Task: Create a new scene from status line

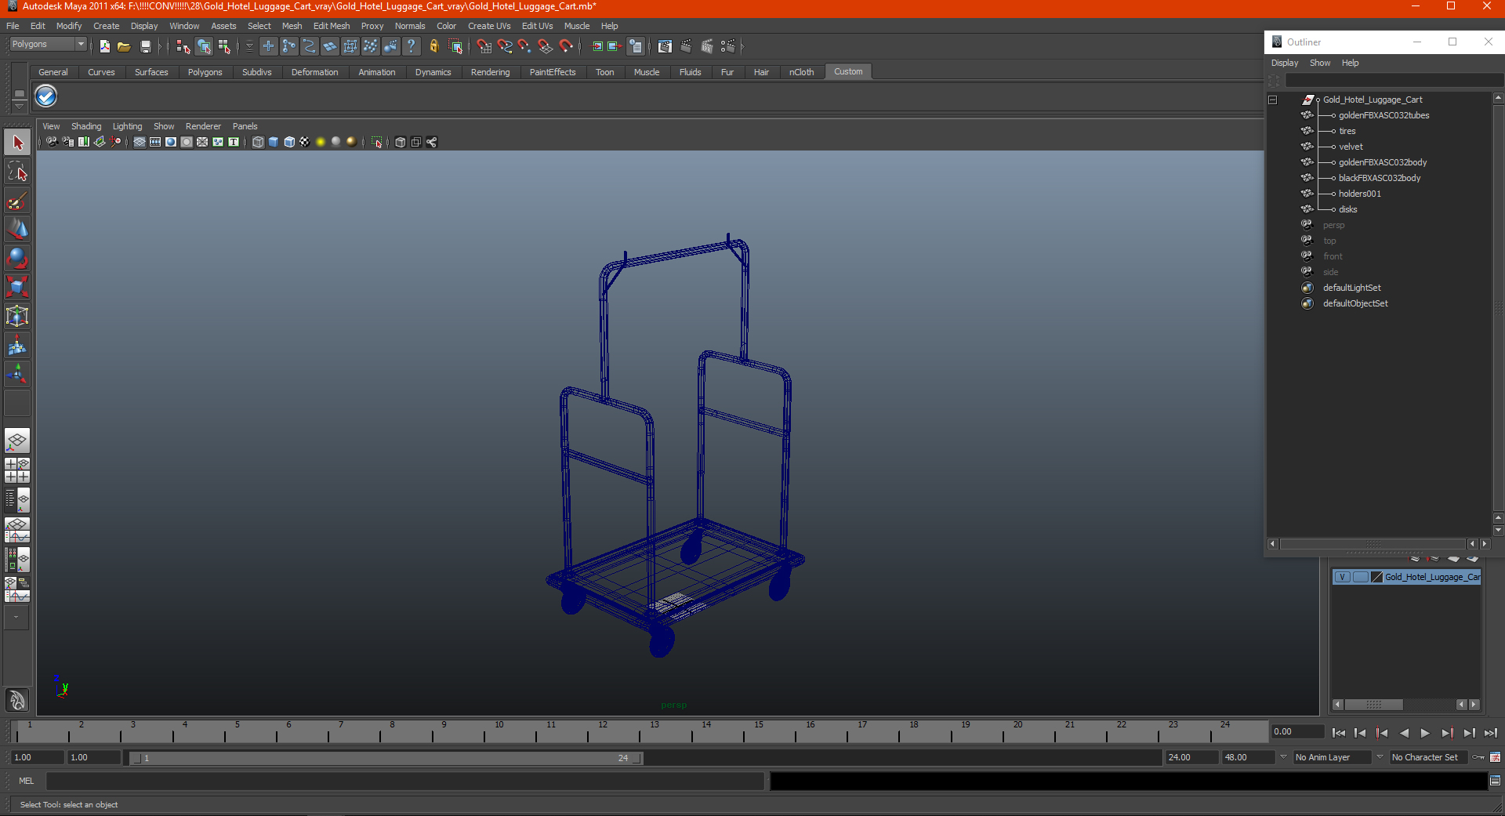Action: tap(105, 47)
